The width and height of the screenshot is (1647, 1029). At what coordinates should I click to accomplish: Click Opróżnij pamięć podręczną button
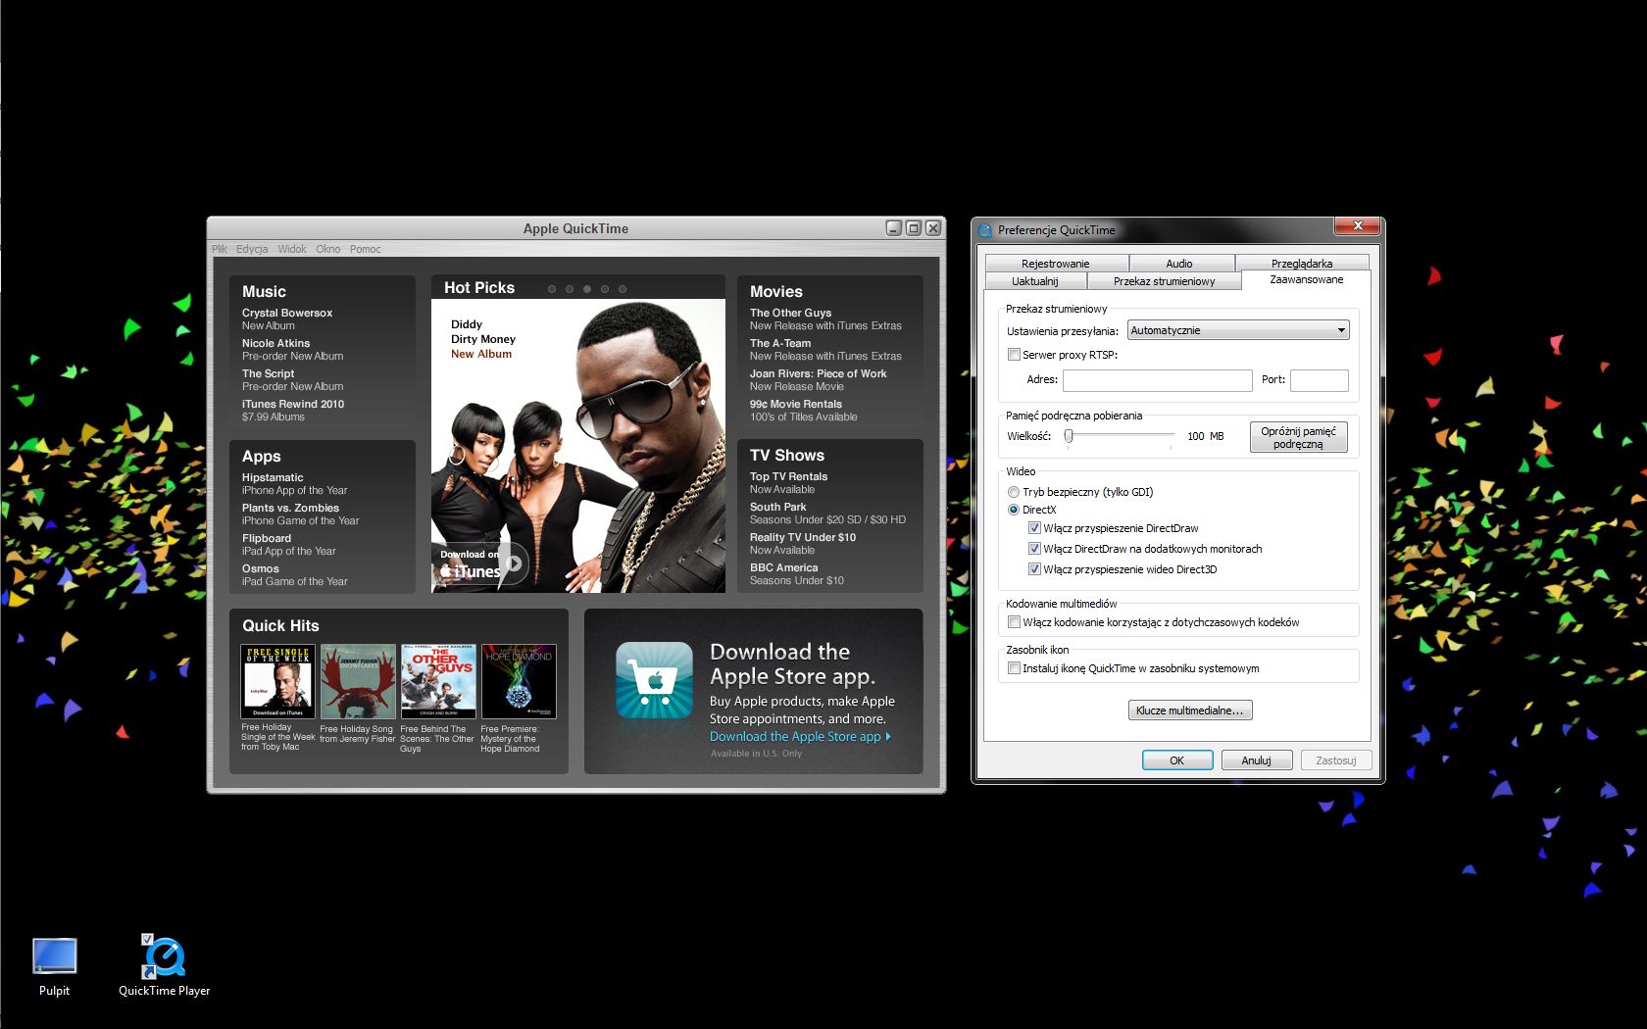click(1299, 437)
